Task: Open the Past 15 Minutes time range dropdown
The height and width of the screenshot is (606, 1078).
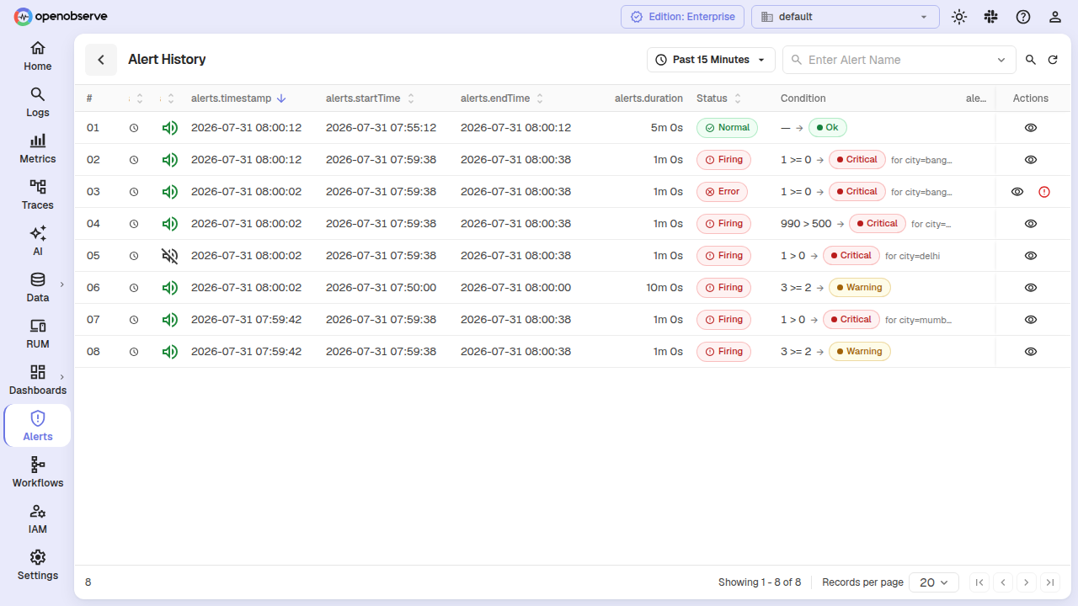Action: click(x=711, y=60)
